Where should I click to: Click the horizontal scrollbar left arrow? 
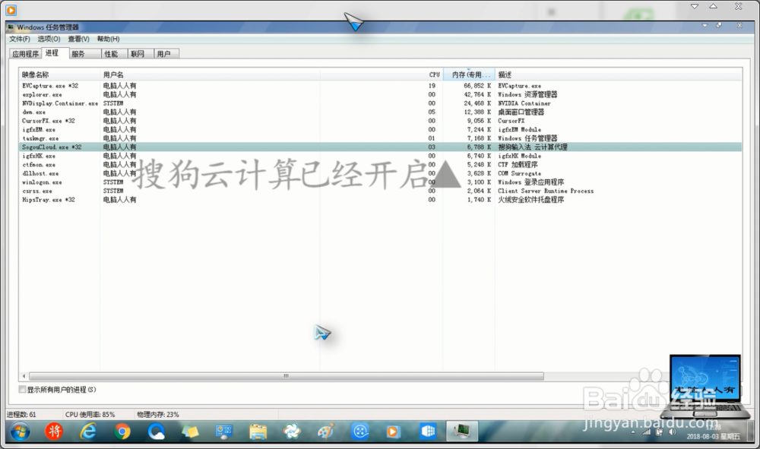coord(24,376)
